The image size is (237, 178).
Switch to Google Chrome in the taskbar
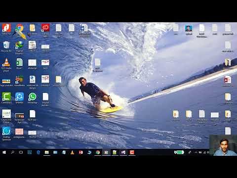click(98, 152)
